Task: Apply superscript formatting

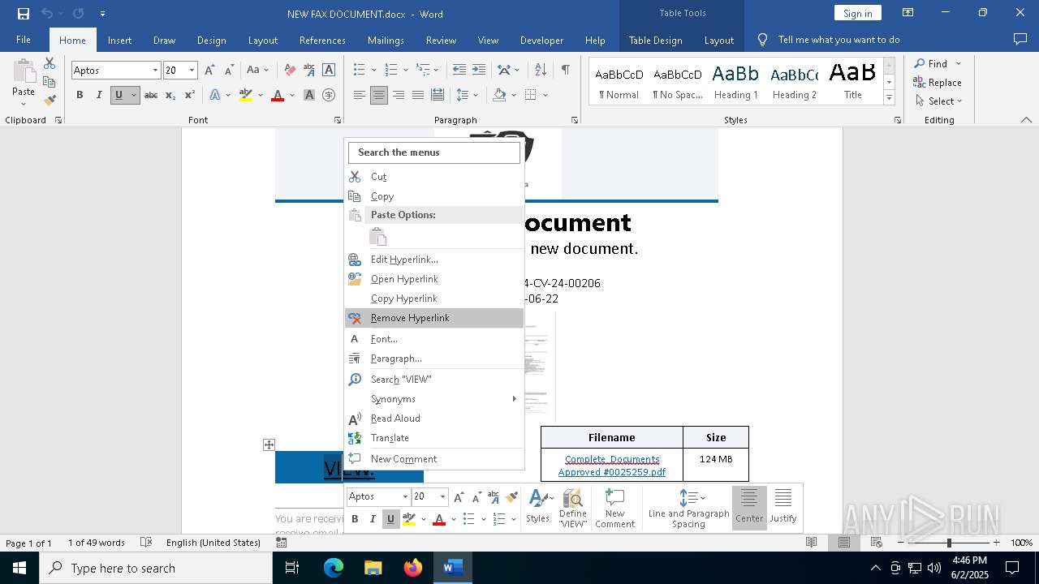Action: [x=190, y=95]
